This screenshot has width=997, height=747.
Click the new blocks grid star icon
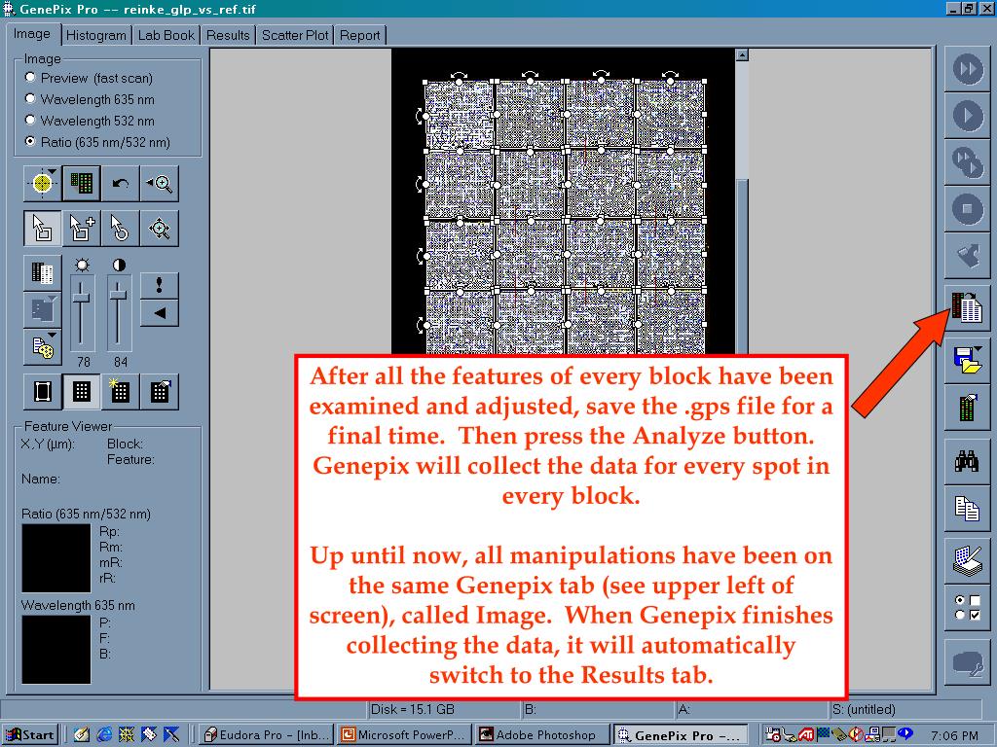[x=120, y=392]
